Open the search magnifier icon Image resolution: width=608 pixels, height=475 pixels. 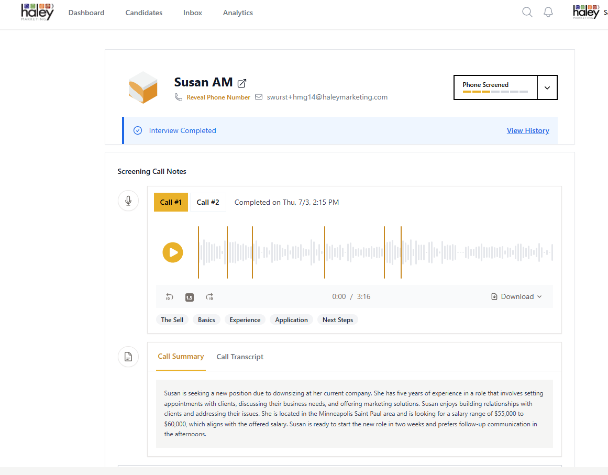[x=527, y=13]
